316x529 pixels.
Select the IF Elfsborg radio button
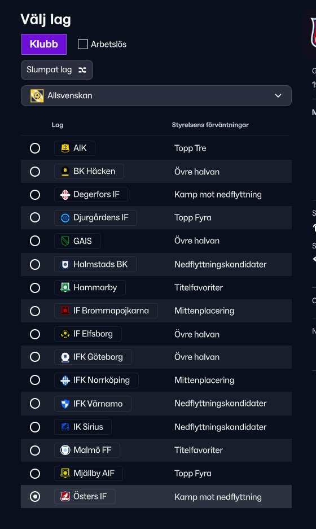point(35,334)
